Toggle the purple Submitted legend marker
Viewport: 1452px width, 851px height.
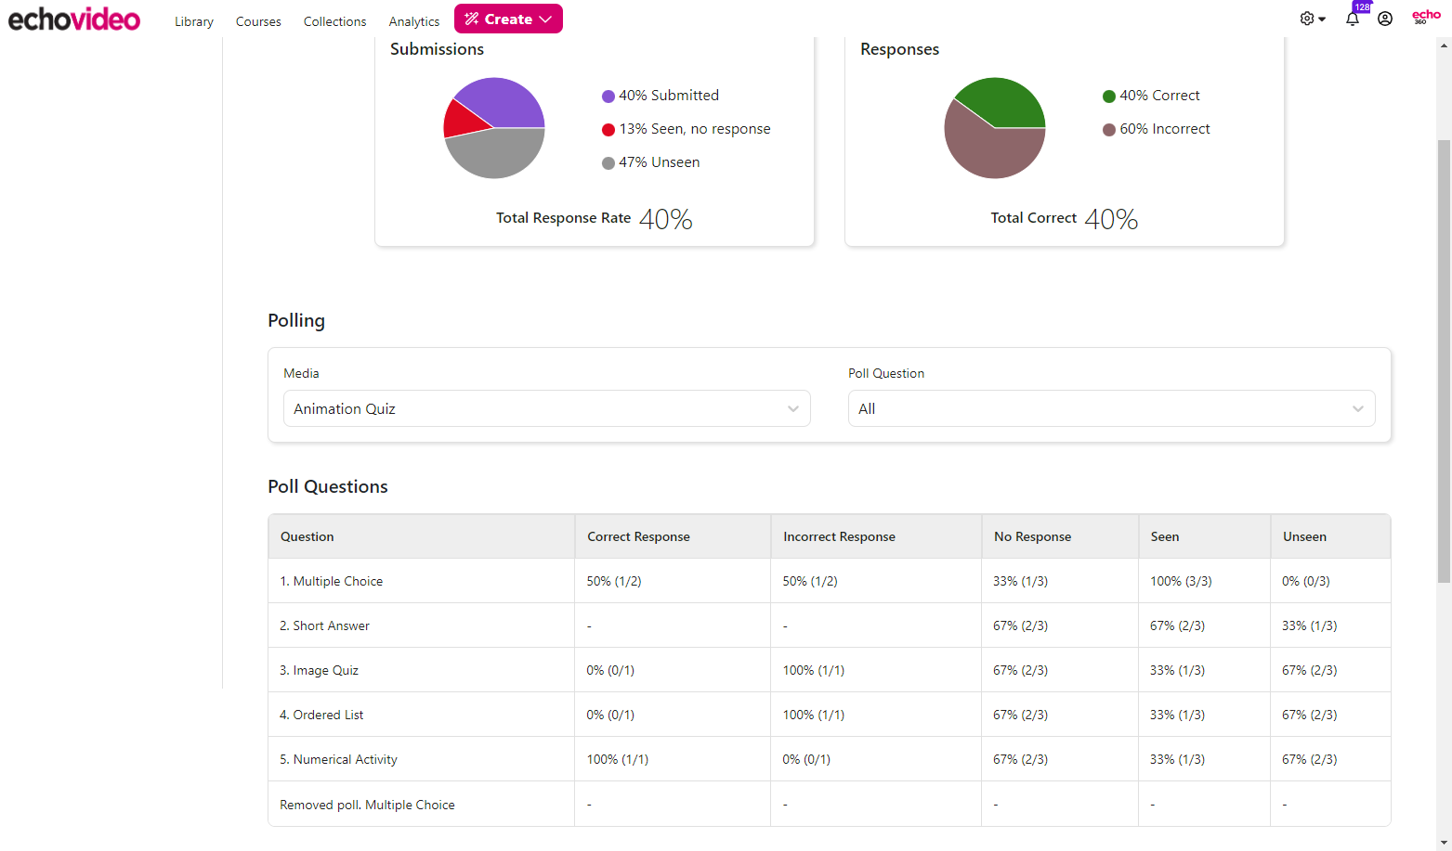pos(608,96)
